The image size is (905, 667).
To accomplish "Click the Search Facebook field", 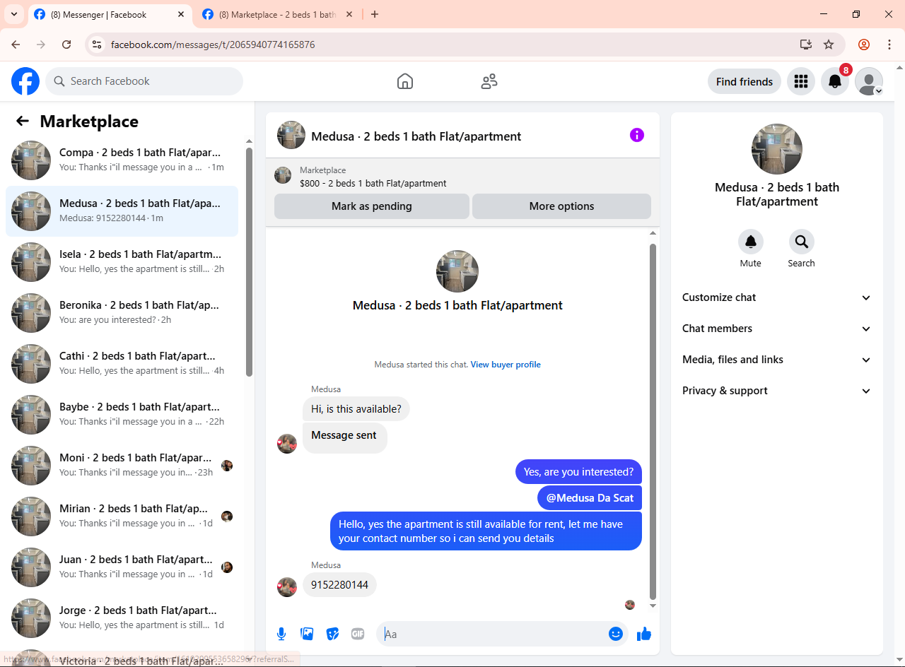I will click(x=144, y=81).
